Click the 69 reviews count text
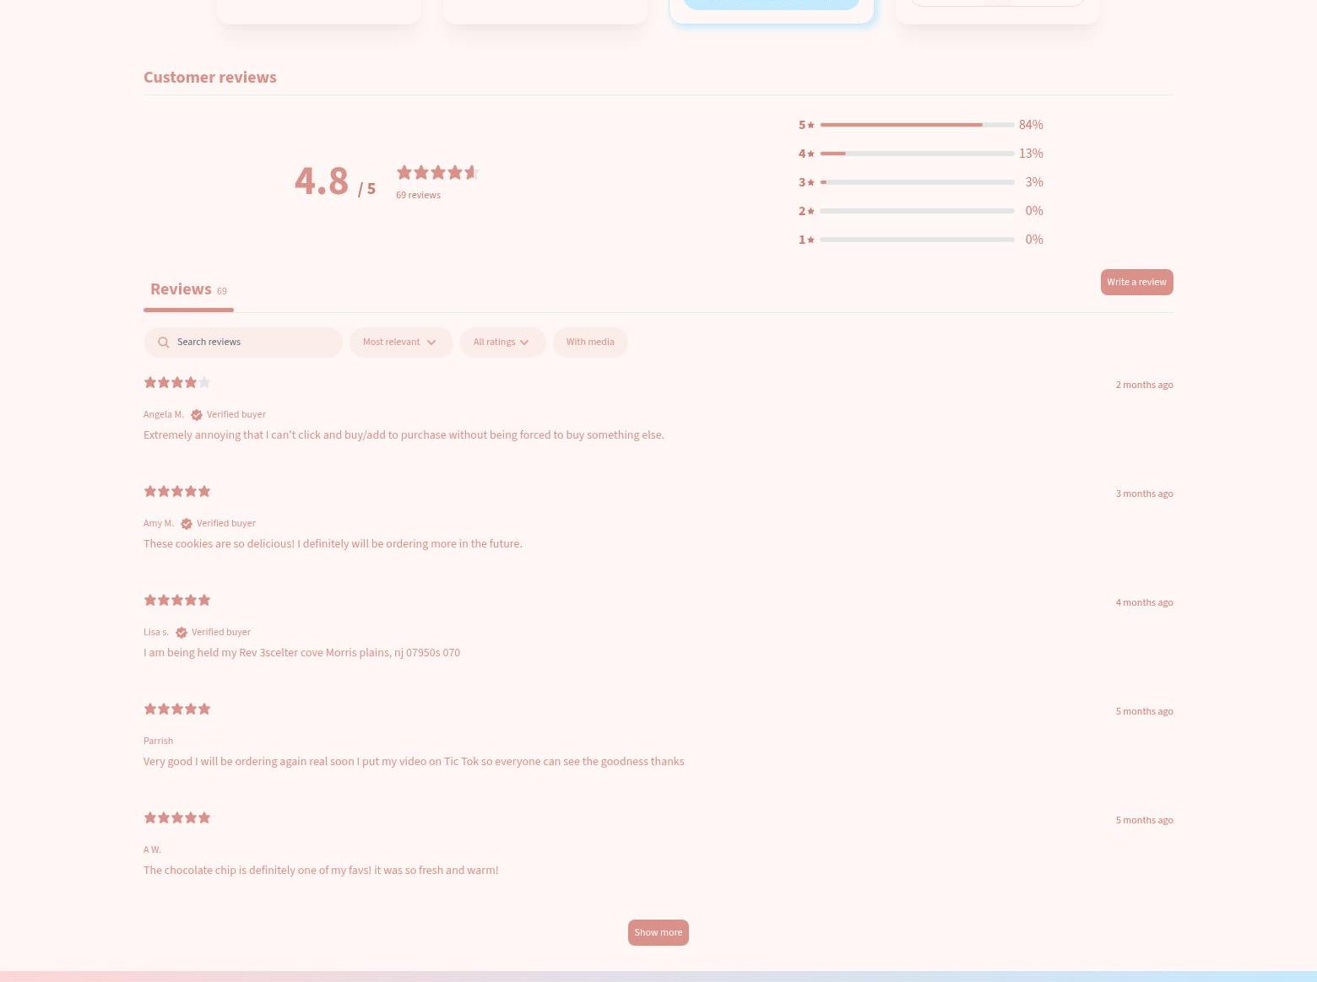This screenshot has height=982, width=1317. tap(418, 195)
